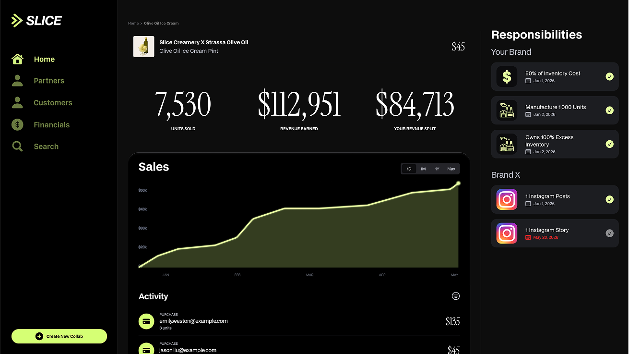Toggle the checkmark for 50% of Inventory Cost
629x354 pixels.
click(x=609, y=76)
